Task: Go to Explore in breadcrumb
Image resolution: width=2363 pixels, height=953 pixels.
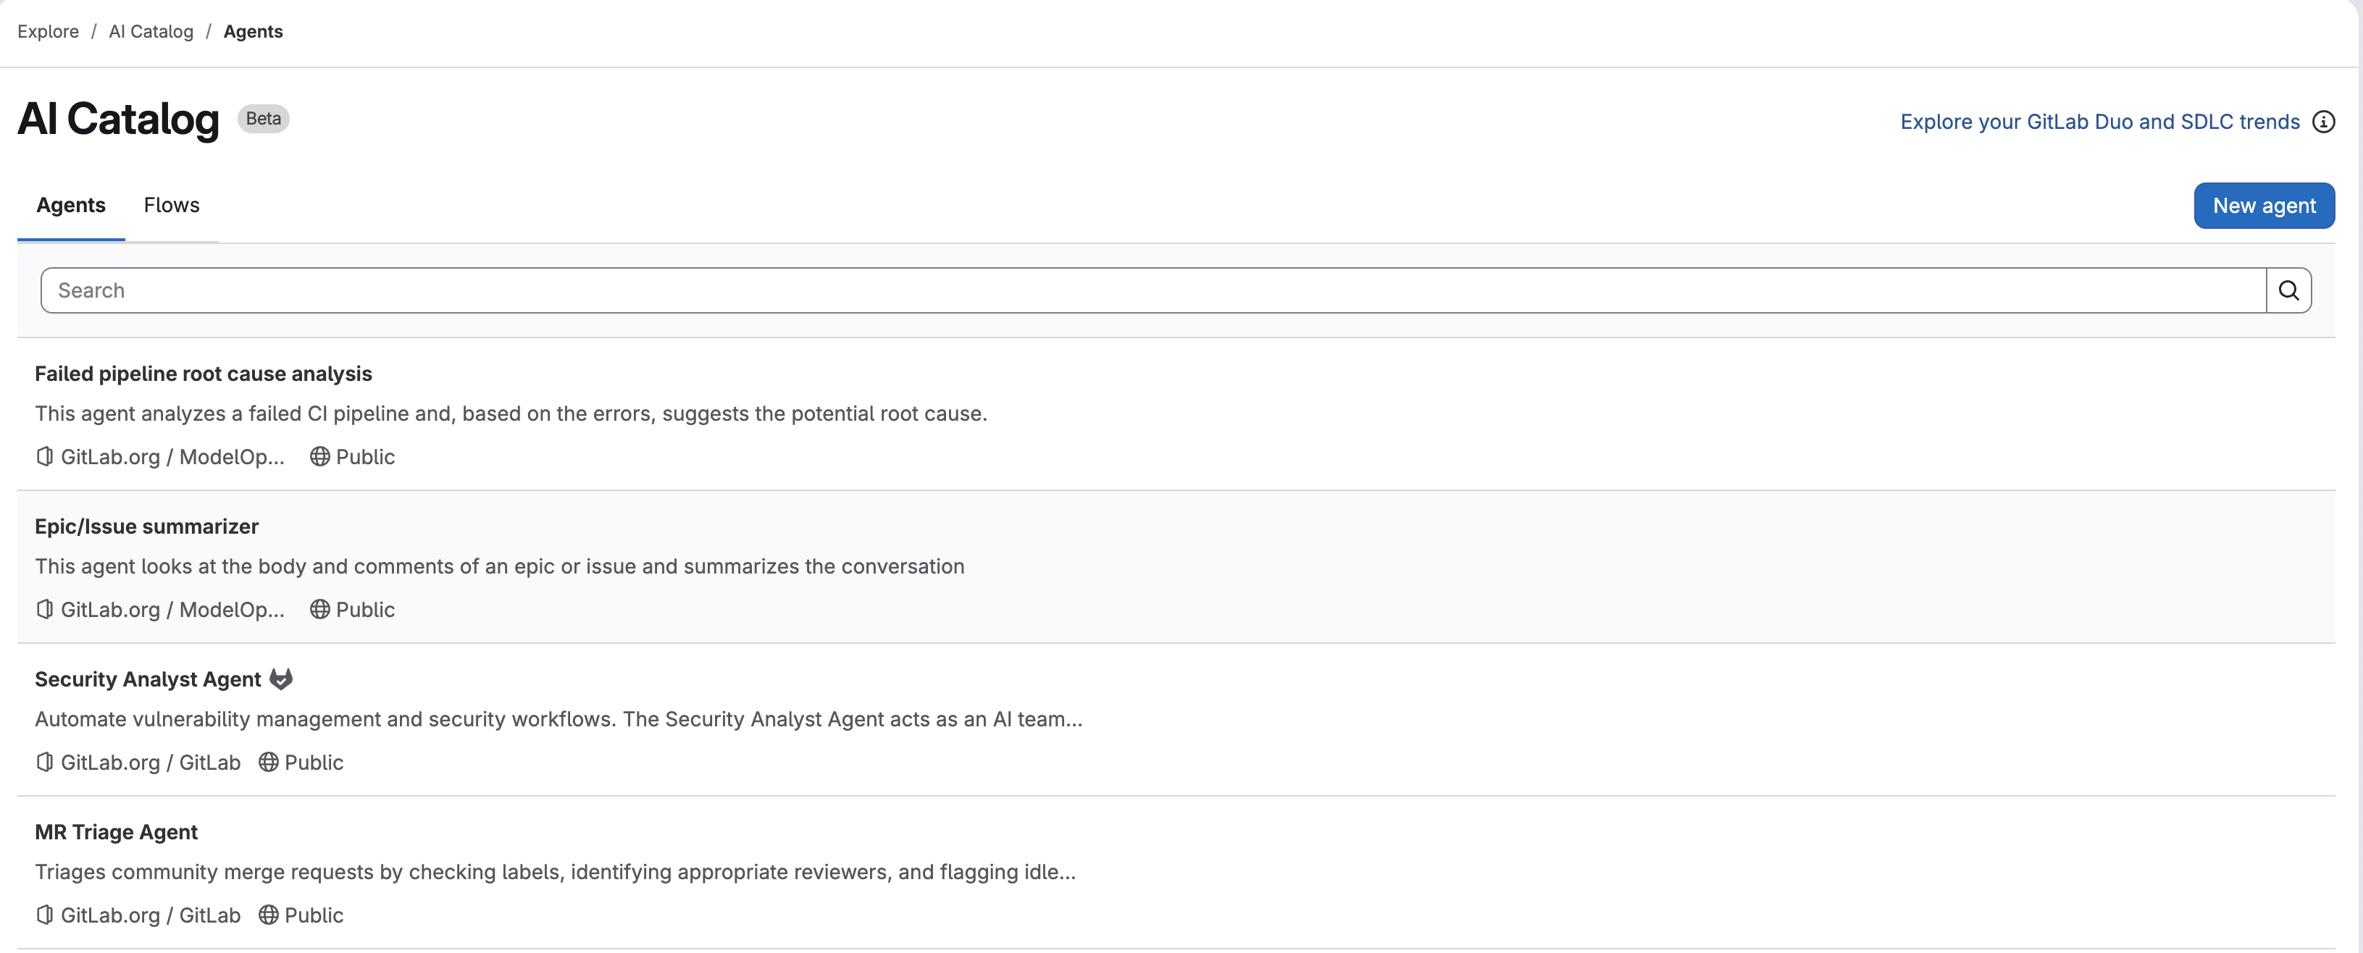Action: [x=48, y=31]
